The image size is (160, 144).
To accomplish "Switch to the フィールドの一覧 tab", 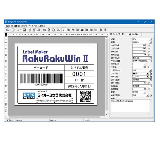I will (x=117, y=34).
